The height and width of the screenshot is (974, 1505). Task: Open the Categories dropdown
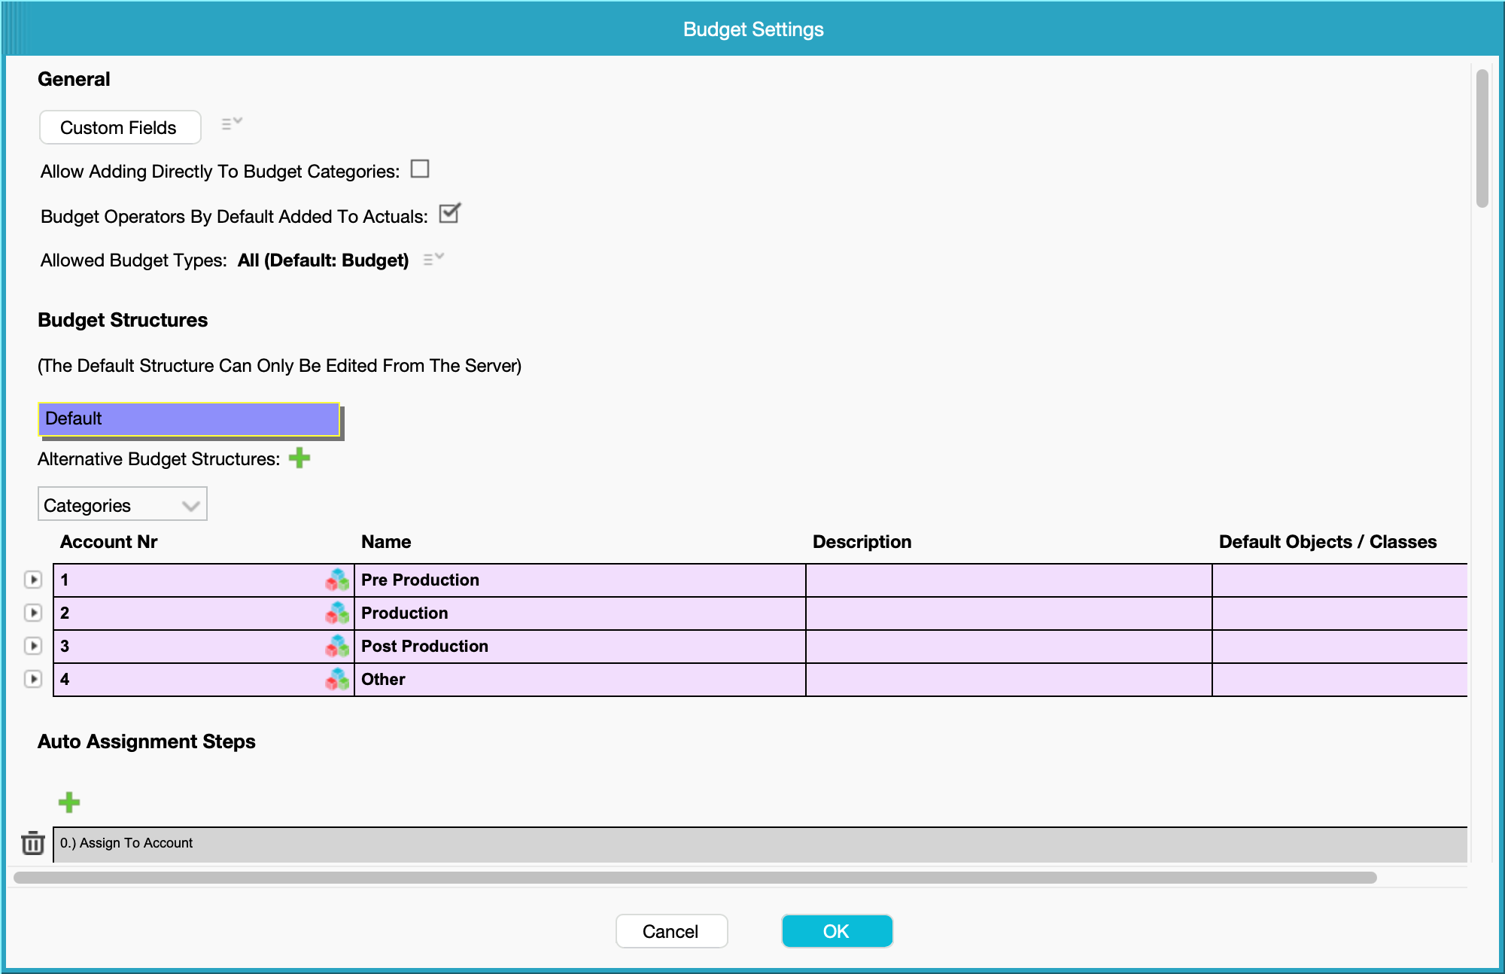point(122,504)
